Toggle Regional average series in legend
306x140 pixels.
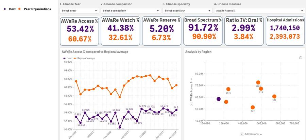tap(84, 58)
